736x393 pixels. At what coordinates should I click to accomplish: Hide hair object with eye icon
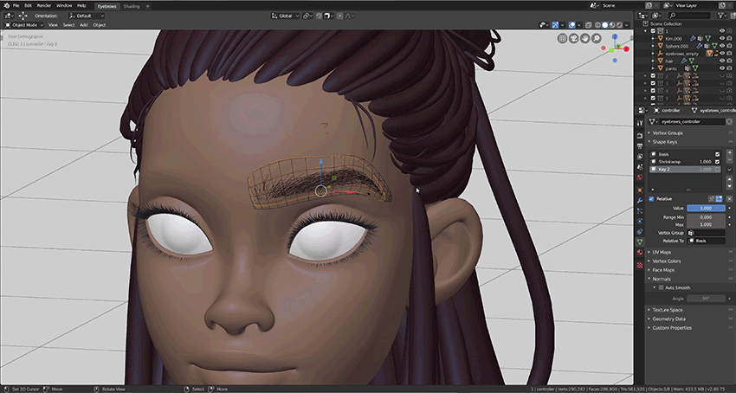722,61
